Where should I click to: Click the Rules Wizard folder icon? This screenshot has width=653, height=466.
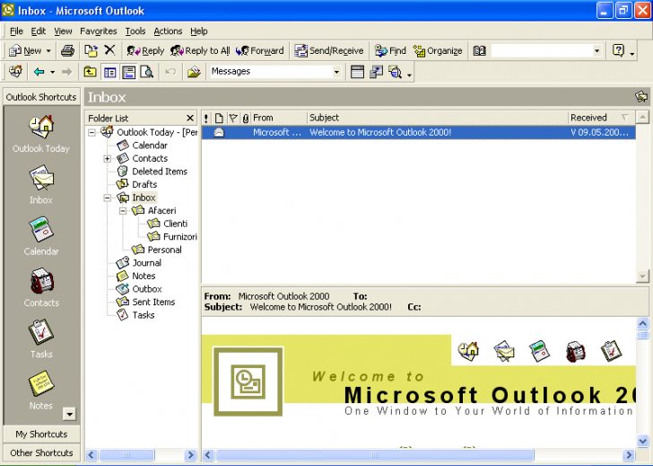[x=194, y=72]
